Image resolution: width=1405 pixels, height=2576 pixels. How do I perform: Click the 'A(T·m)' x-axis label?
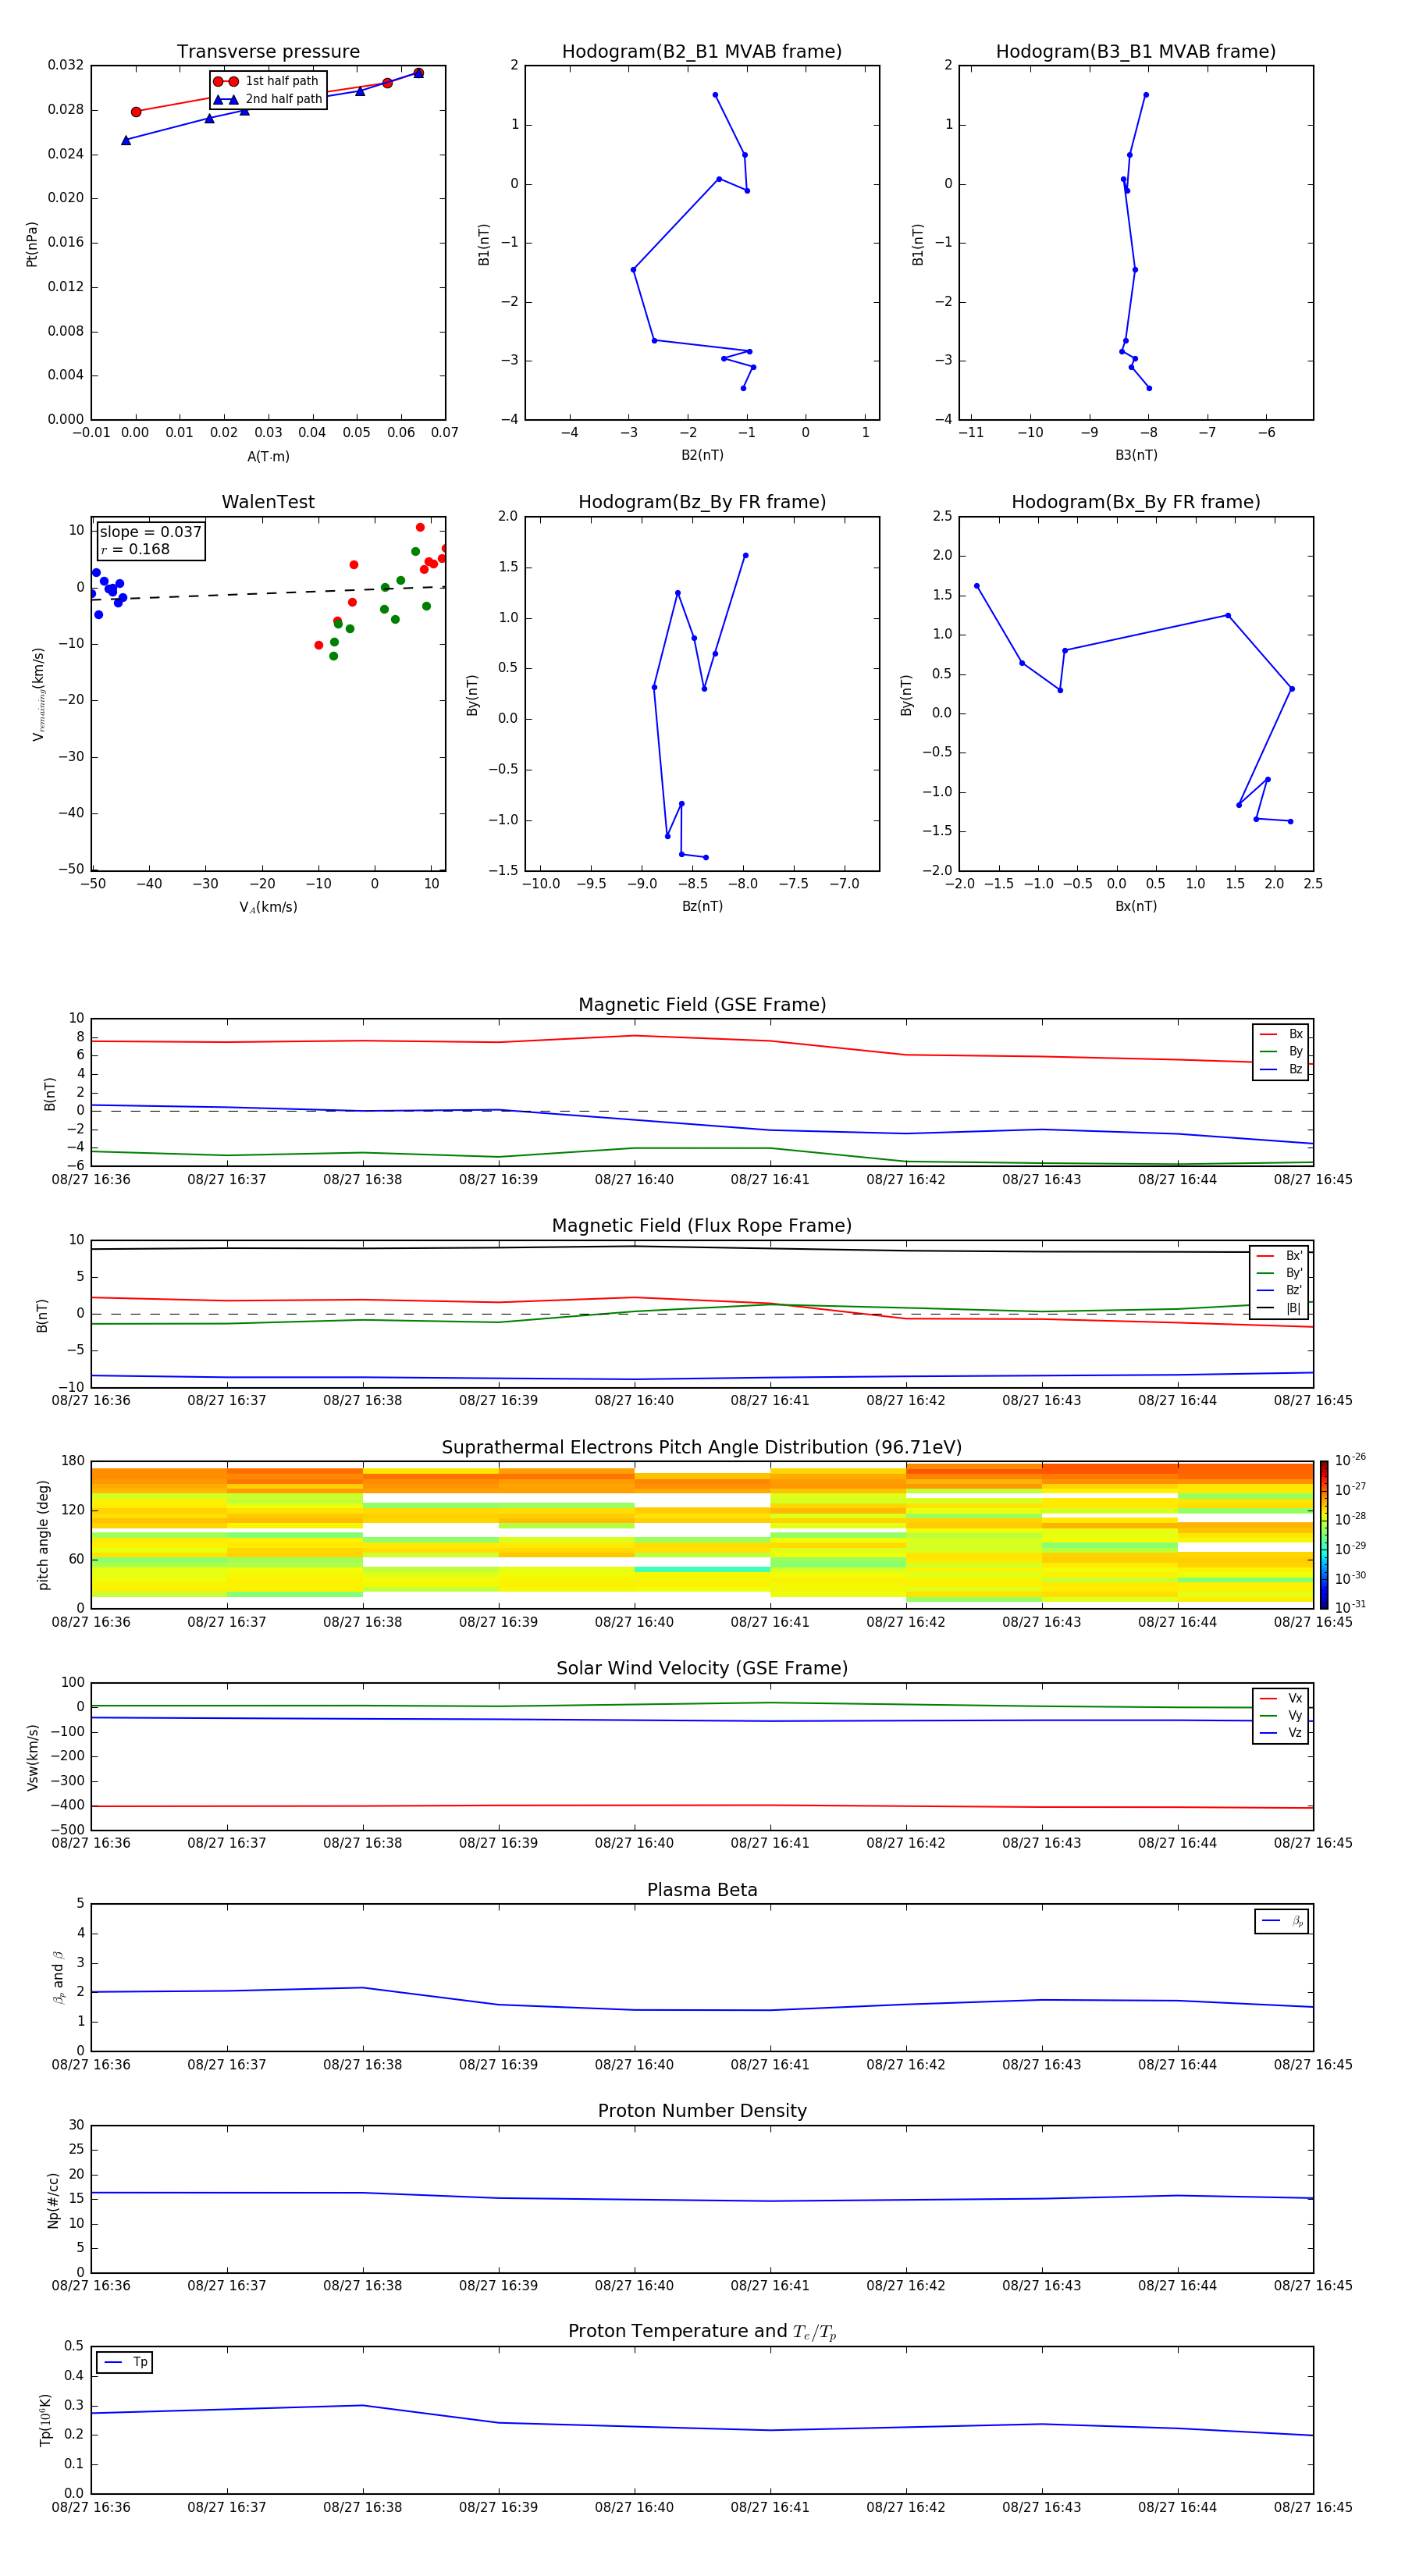click(268, 456)
